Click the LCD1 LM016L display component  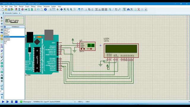pos(121,51)
